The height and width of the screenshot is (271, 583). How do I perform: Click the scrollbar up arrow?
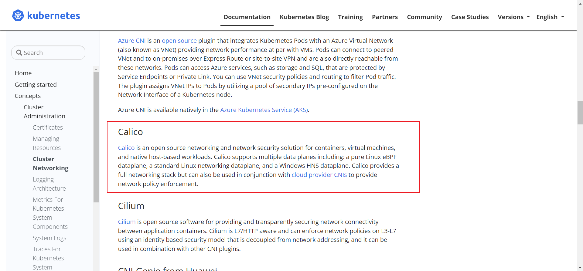(x=579, y=3)
